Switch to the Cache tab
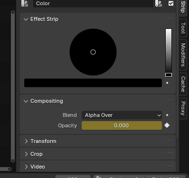This screenshot has width=189, height=178. pyautogui.click(x=183, y=84)
